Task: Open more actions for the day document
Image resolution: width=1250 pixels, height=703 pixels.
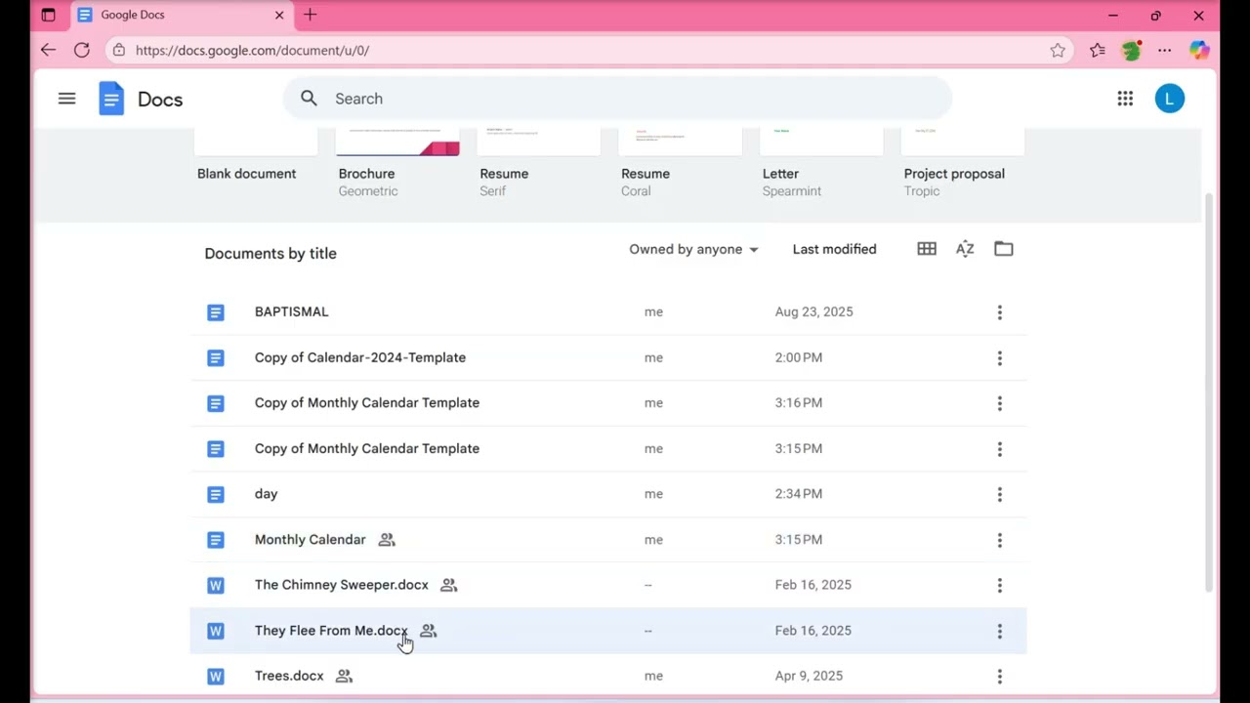Action: 999,495
